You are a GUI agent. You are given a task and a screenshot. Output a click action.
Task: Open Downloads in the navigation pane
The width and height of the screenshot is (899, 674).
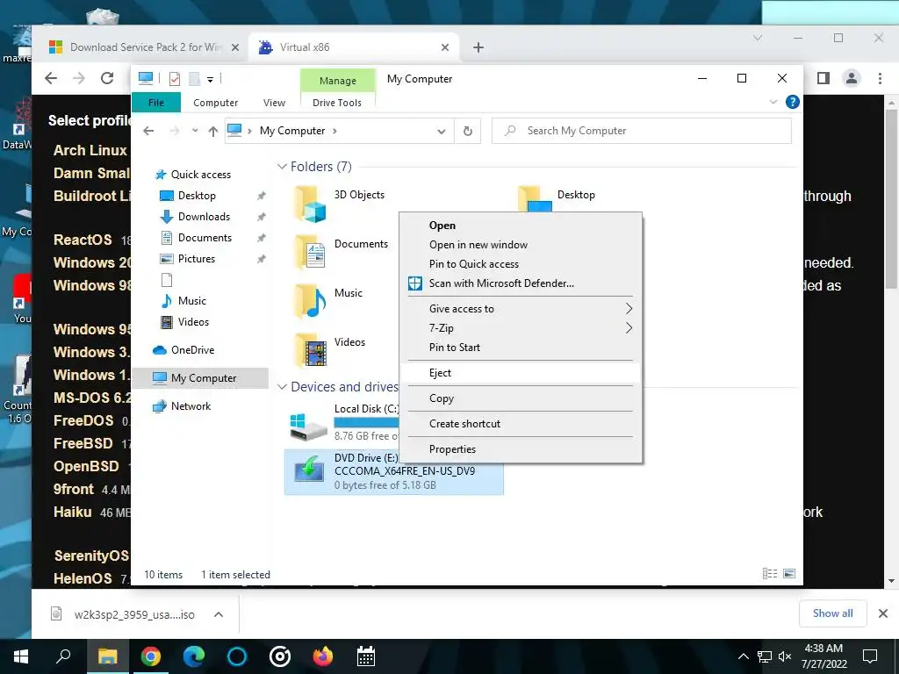204,217
